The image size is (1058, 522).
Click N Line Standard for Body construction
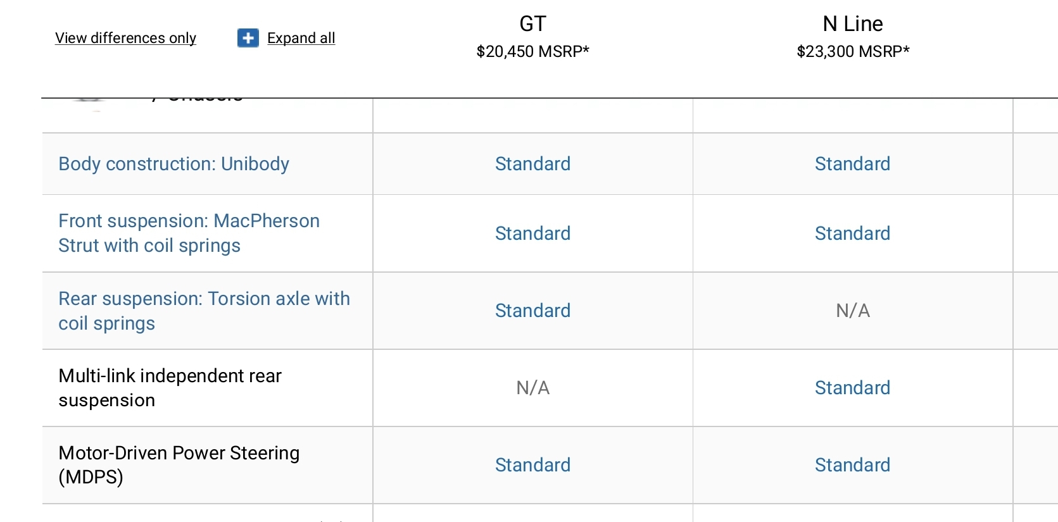852,164
